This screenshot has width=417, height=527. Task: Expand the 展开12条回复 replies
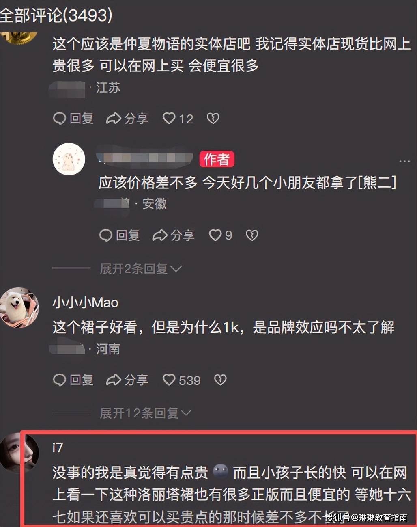point(145,413)
